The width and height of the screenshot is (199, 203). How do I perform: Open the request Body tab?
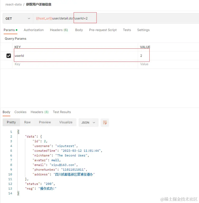pyautogui.click(x=79, y=30)
